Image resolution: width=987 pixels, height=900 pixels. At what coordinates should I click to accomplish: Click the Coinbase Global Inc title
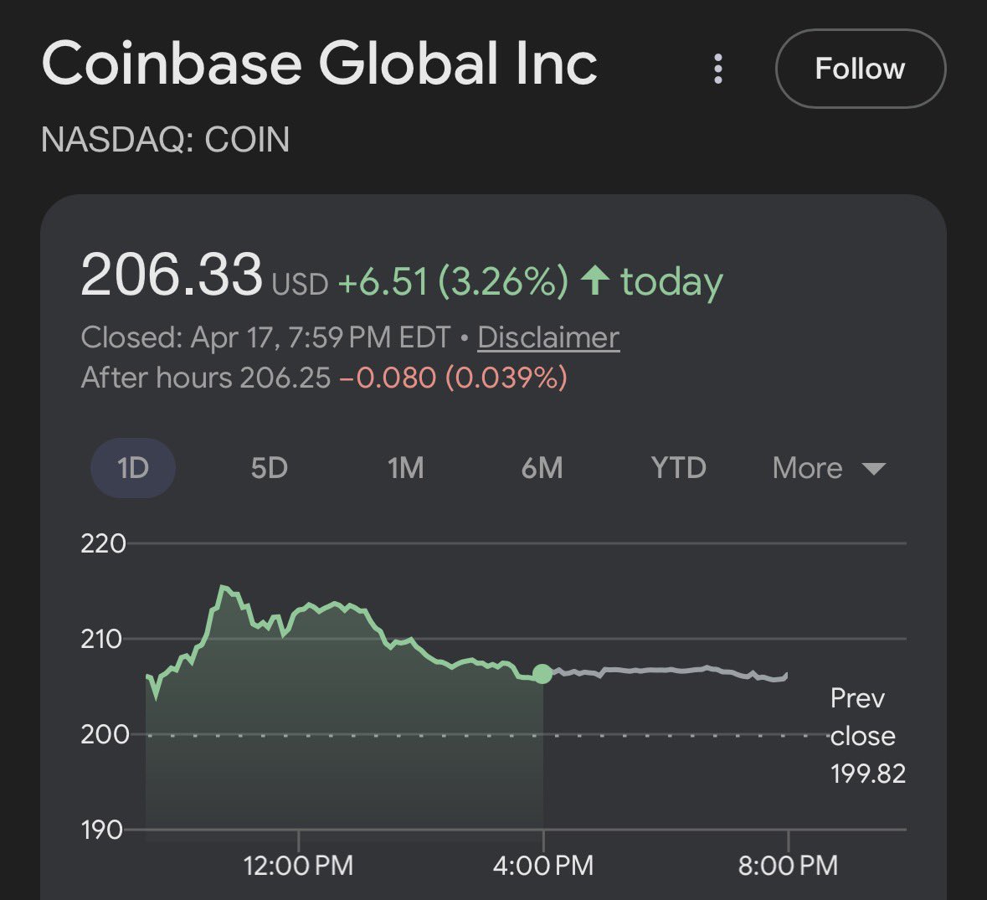pos(319,64)
